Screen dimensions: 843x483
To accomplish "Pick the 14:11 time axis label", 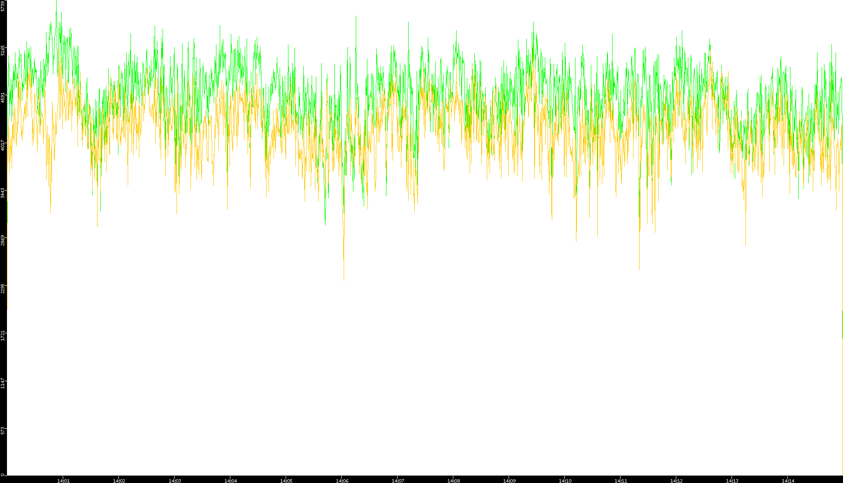I will [621, 481].
